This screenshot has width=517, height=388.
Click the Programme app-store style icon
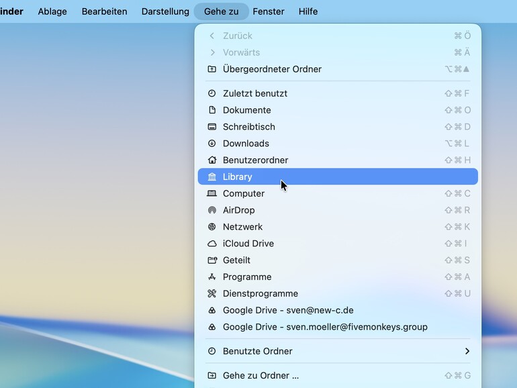[212, 277]
